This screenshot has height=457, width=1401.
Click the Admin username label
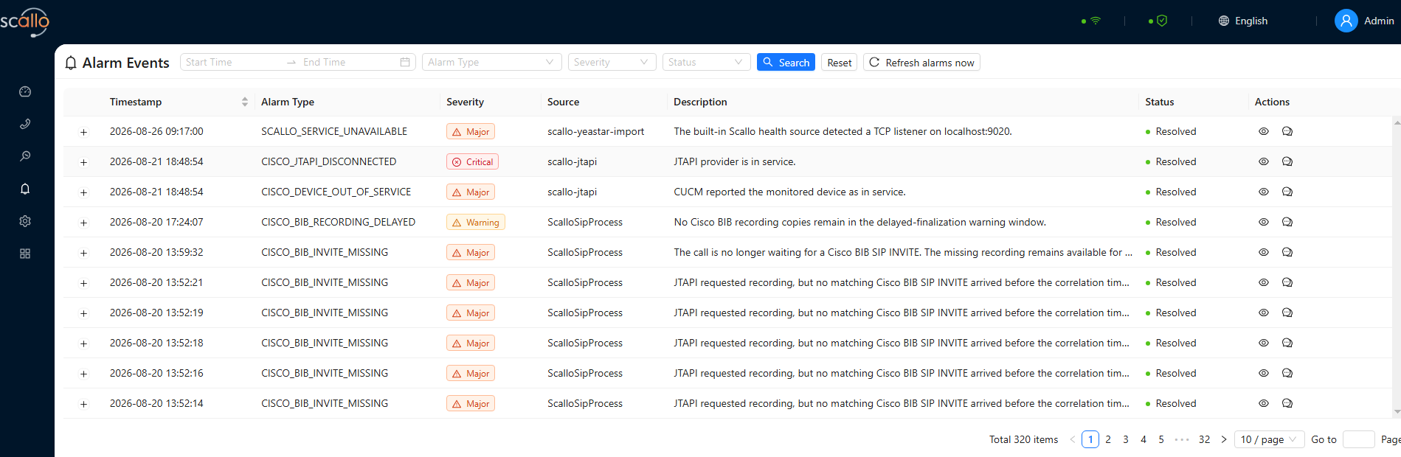pos(1379,21)
